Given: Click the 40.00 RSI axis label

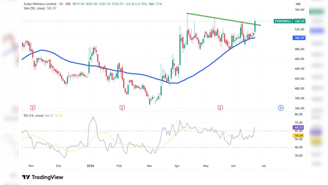Looking at the screenshot, I should 299,147.
